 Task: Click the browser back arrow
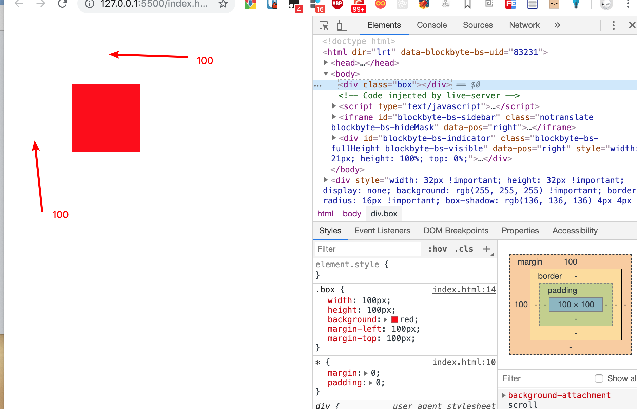click(19, 4)
